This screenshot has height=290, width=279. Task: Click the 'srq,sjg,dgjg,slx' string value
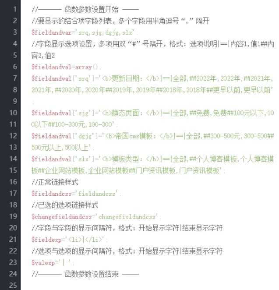coord(105,32)
